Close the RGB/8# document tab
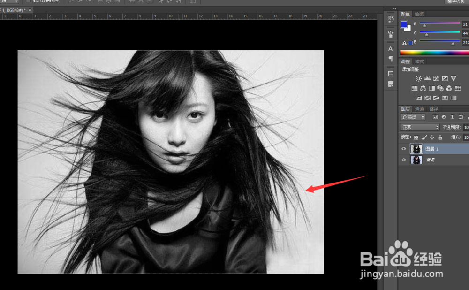 pos(30,10)
